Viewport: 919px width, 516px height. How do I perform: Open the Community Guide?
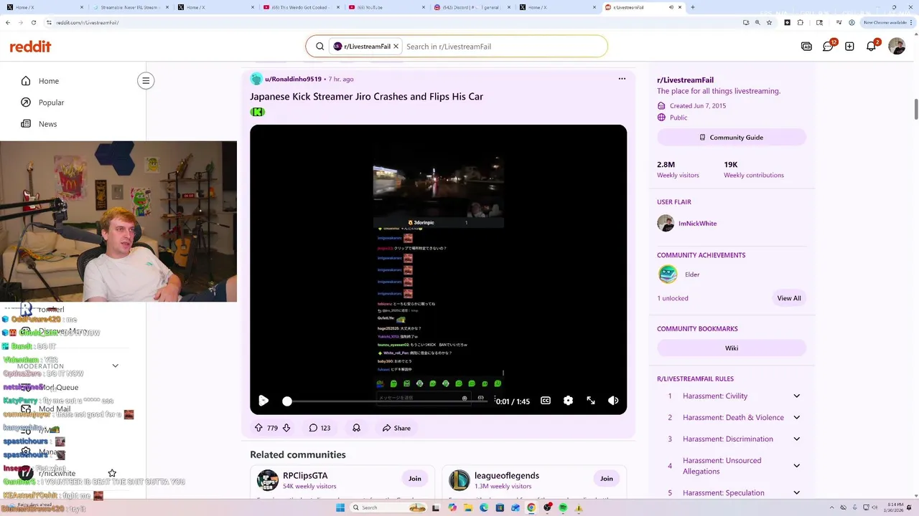[x=732, y=138]
